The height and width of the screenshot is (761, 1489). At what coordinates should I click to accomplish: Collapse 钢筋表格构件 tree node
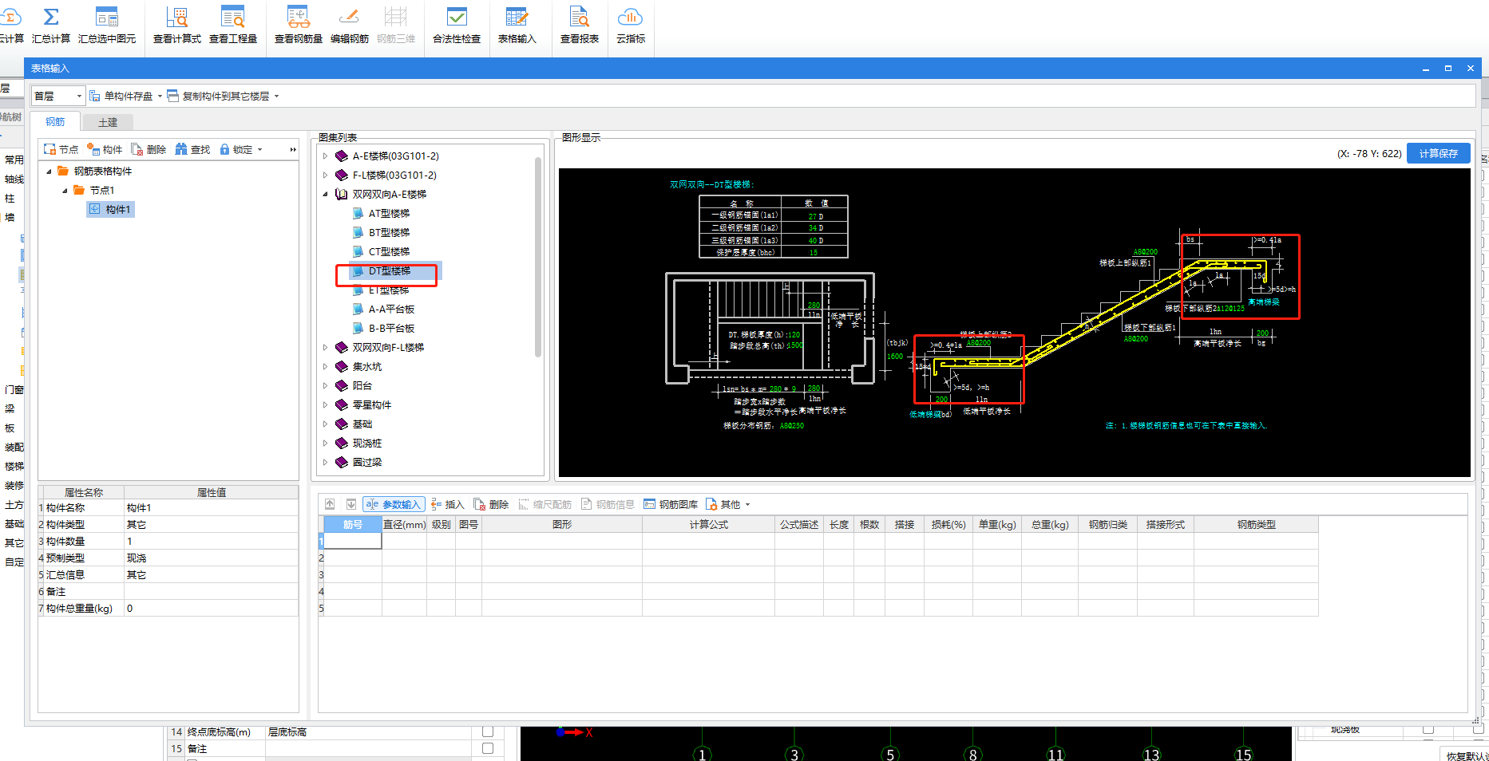pyautogui.click(x=49, y=171)
